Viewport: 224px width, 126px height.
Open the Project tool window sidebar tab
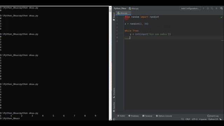tap(114, 16)
